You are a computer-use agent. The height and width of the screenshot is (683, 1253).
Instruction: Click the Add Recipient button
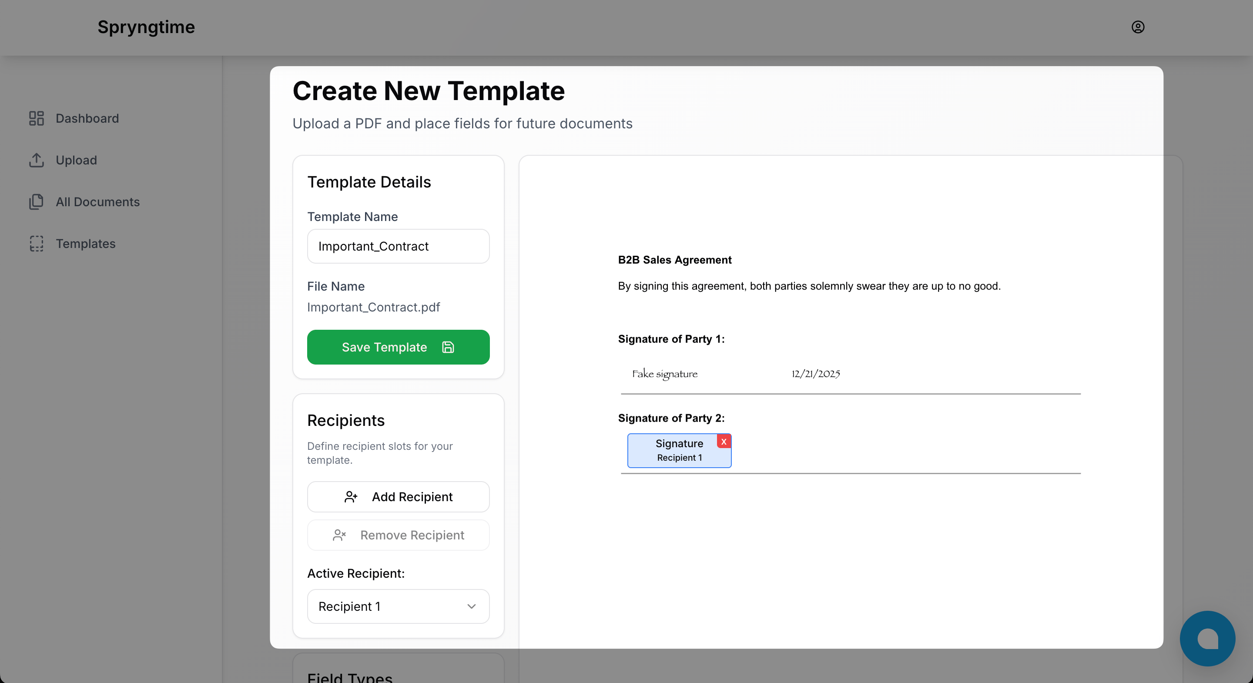click(399, 497)
